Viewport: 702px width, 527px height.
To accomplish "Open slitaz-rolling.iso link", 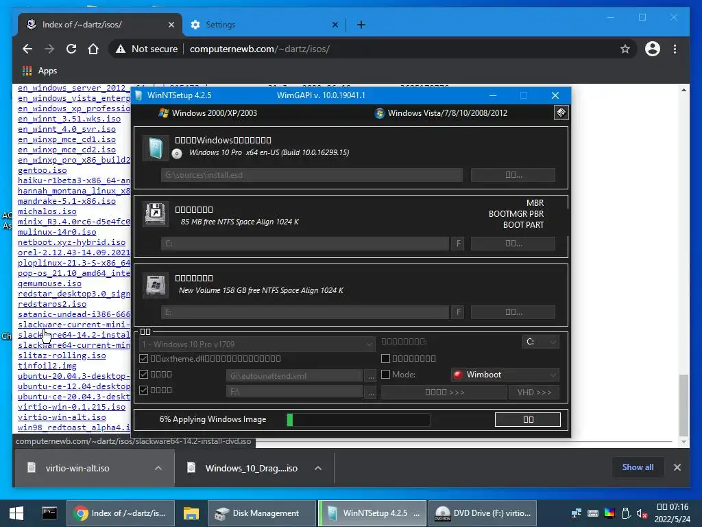I will point(62,356).
